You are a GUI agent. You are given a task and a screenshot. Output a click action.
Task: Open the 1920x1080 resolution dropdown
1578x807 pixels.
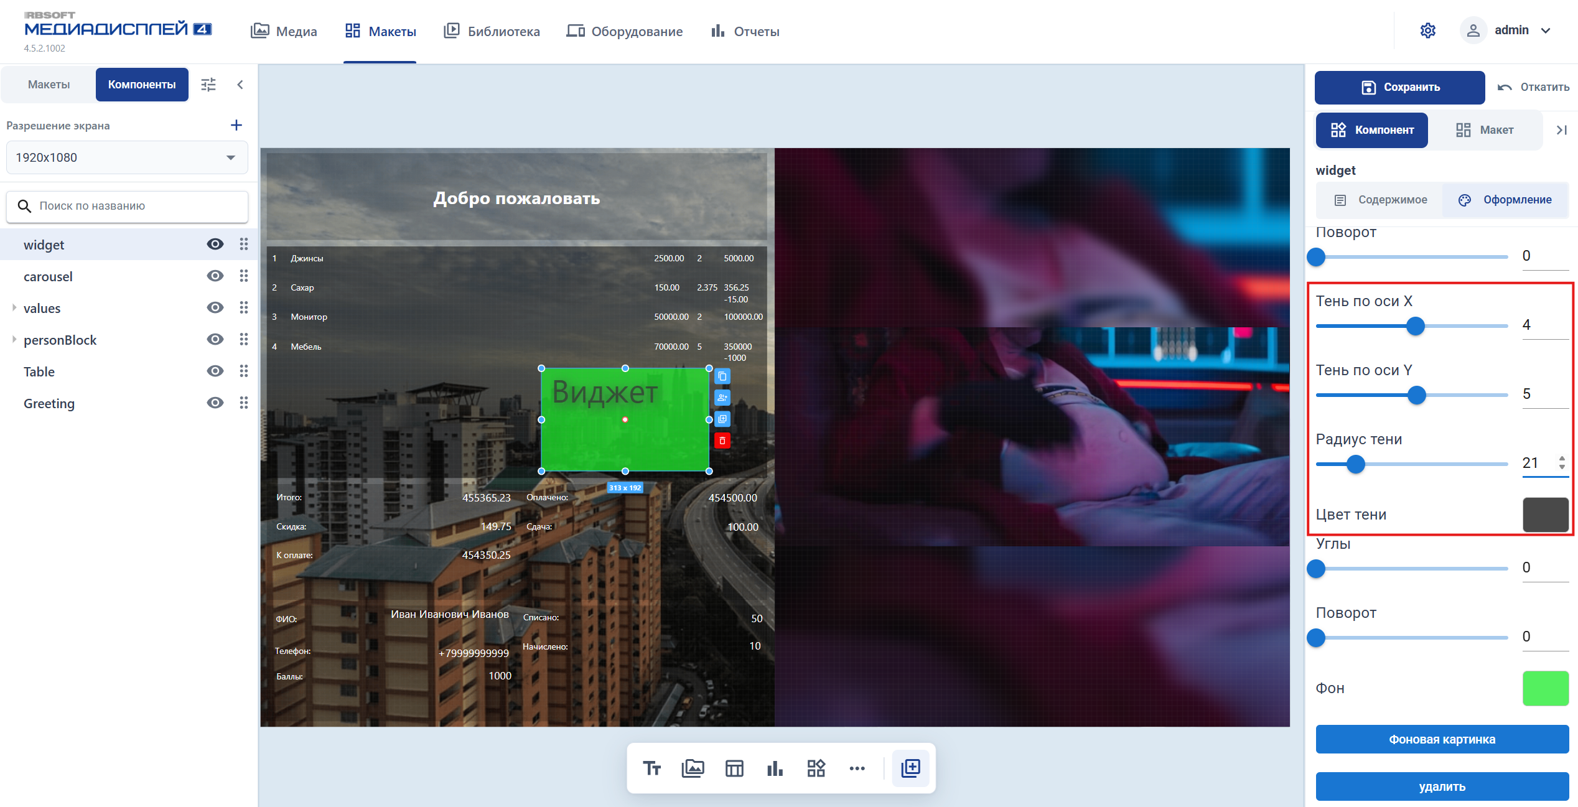click(x=127, y=157)
